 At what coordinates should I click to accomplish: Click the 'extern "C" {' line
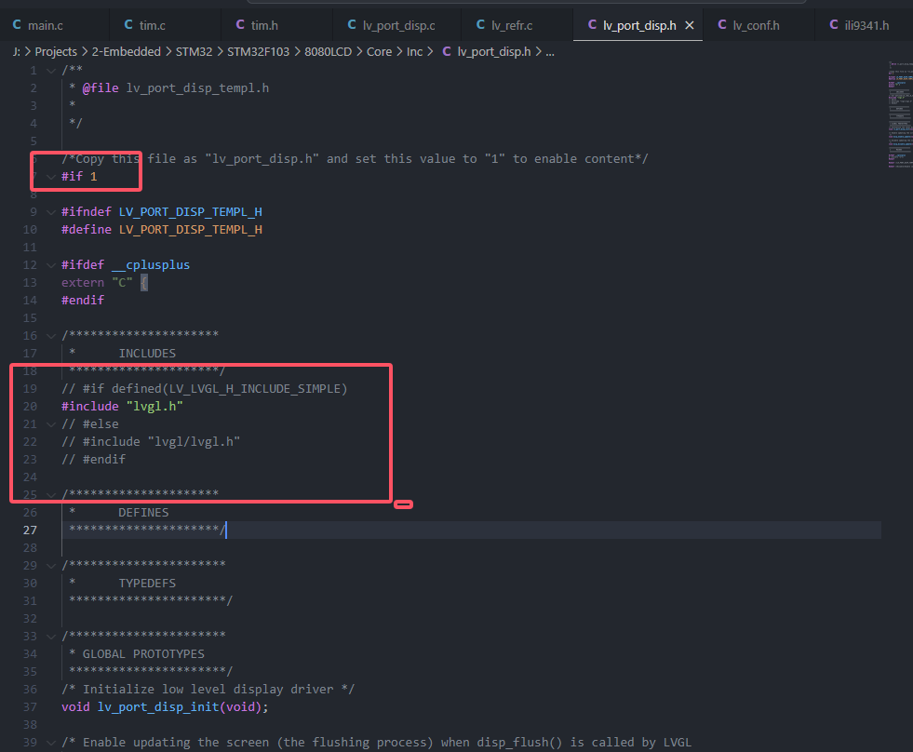pos(104,283)
